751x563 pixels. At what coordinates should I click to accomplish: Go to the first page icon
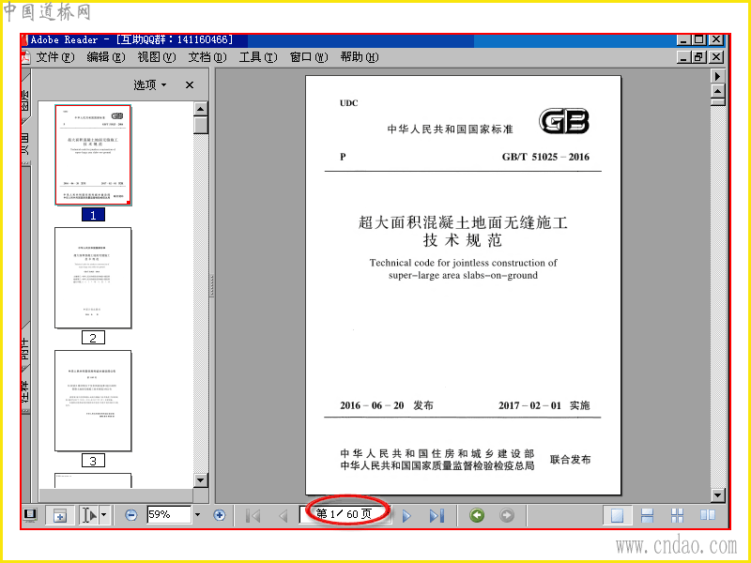(253, 515)
